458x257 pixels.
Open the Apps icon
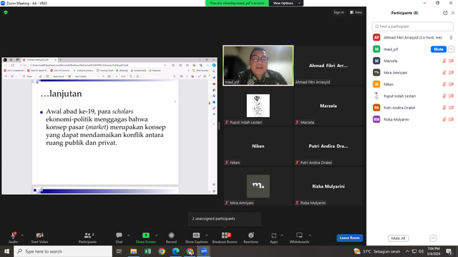point(273,236)
